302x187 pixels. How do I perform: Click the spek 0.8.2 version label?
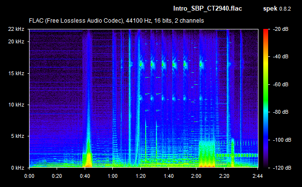point(277,9)
